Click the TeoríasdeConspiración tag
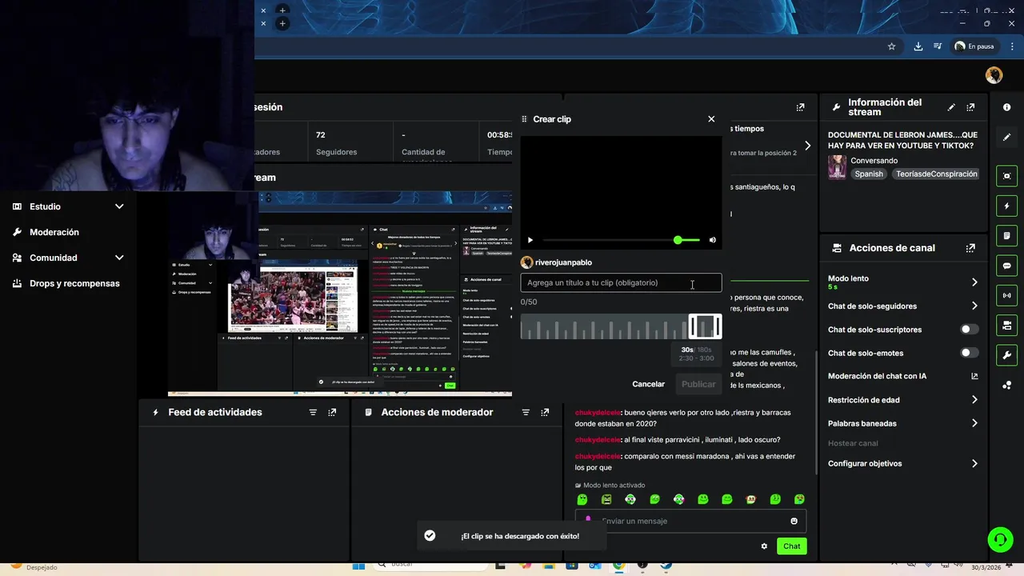The height and width of the screenshot is (576, 1024). click(x=937, y=174)
